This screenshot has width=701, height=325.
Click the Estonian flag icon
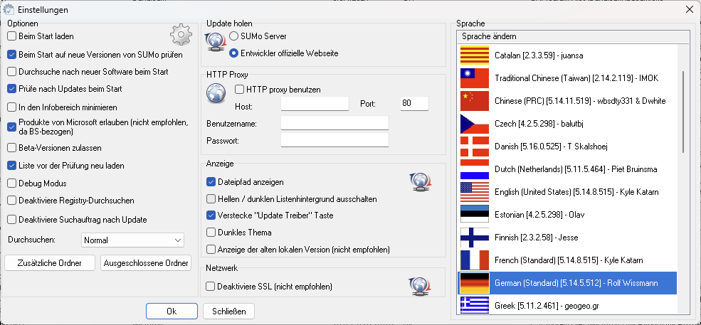(475, 215)
